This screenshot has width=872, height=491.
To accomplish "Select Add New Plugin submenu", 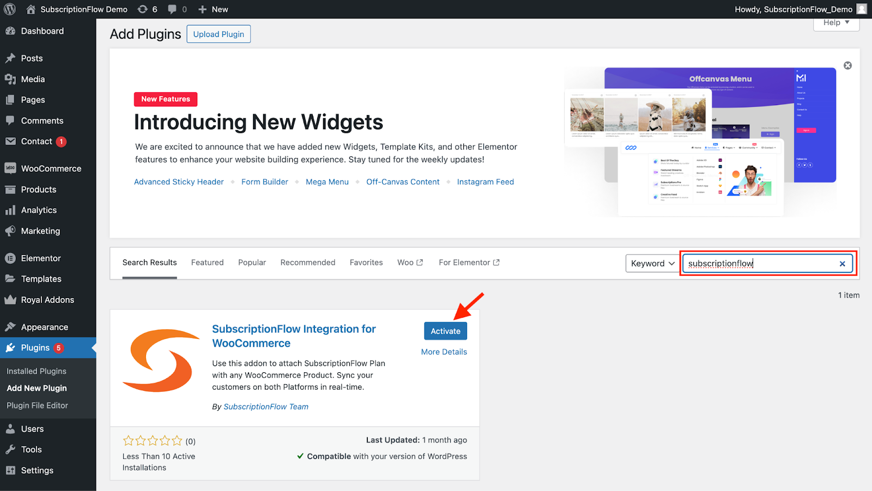I will point(37,388).
